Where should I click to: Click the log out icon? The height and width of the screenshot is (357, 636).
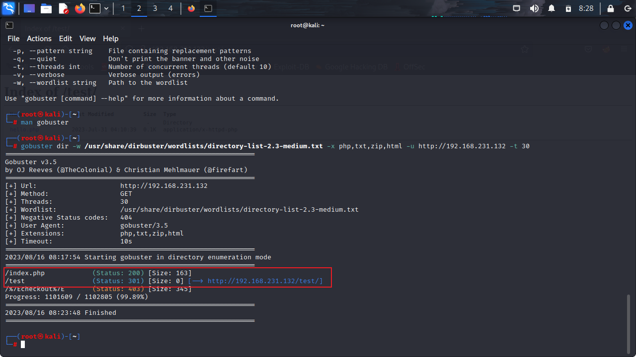click(x=628, y=8)
